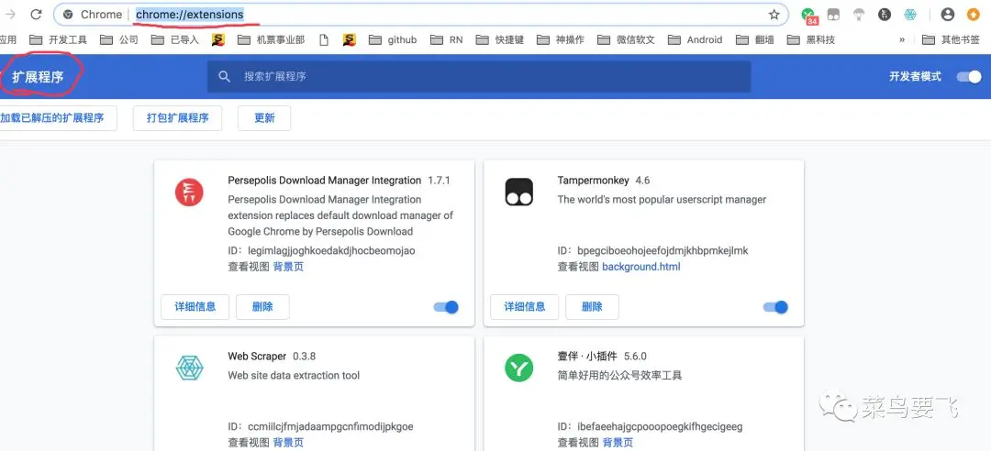Click the 更新 update button

click(x=264, y=118)
